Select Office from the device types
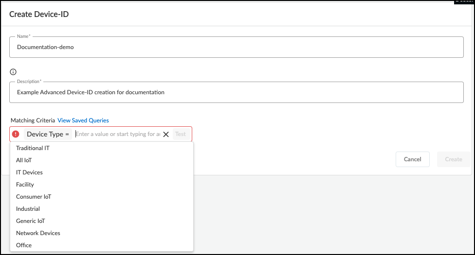The image size is (475, 255). pos(24,245)
